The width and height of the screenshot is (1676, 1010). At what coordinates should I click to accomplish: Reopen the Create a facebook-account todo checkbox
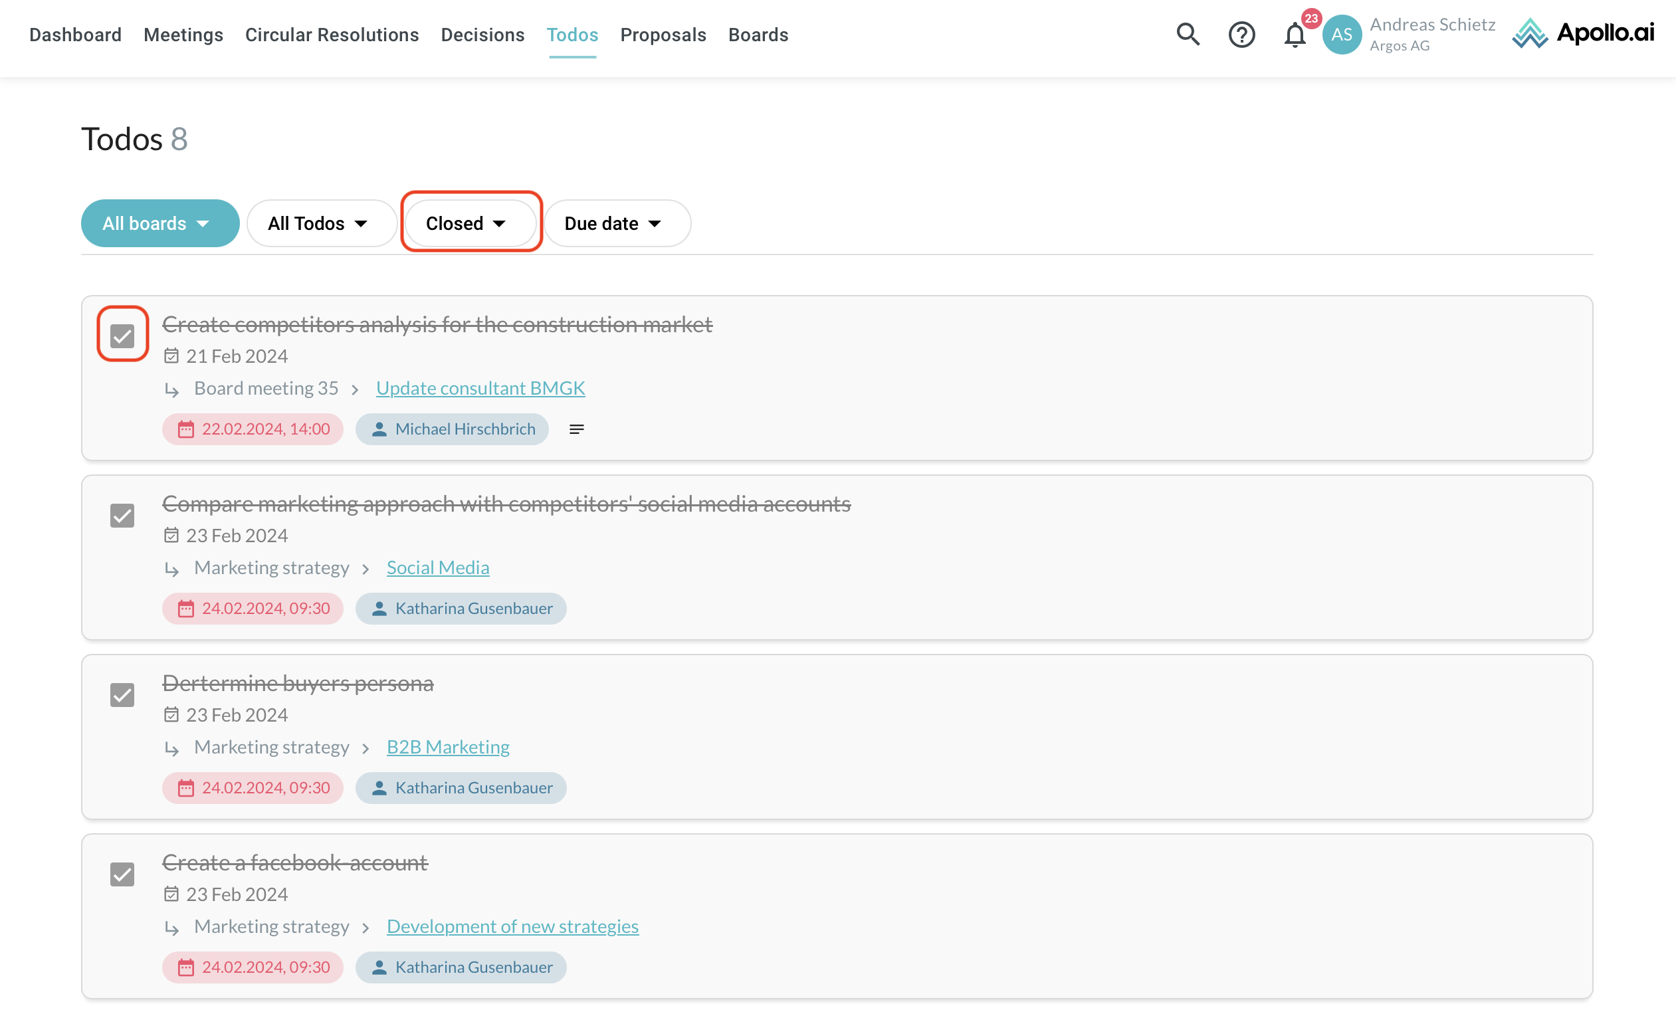coord(122,874)
